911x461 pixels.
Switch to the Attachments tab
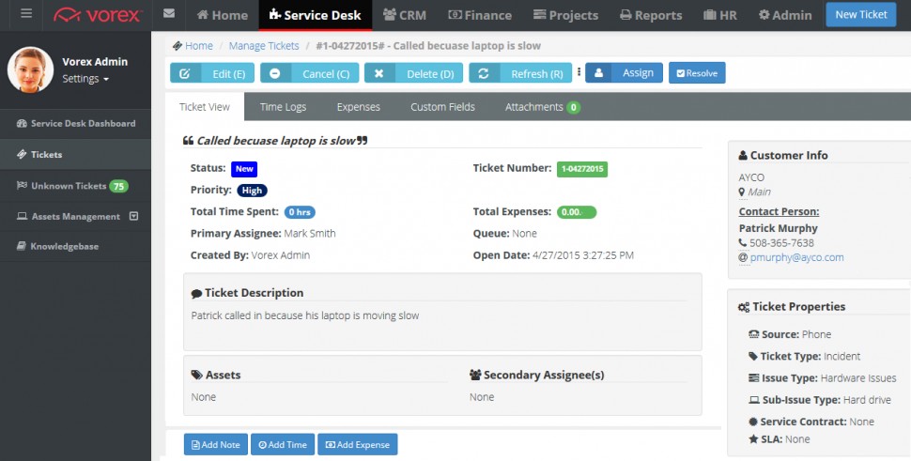click(x=542, y=107)
